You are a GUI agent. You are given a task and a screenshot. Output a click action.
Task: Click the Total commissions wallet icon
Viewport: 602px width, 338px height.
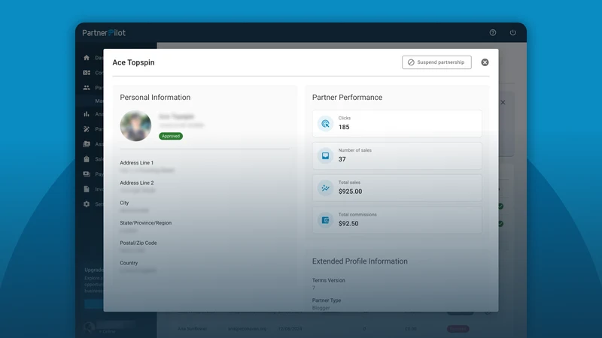tap(325, 220)
